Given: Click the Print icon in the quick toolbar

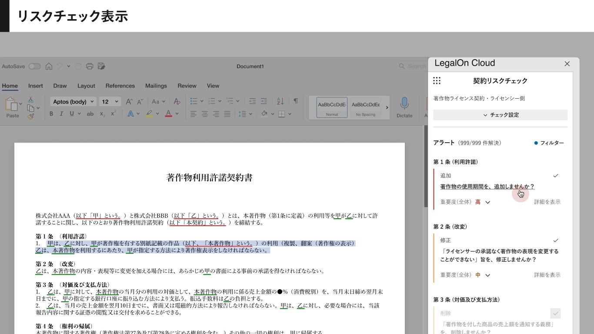Looking at the screenshot, I should [x=90, y=67].
